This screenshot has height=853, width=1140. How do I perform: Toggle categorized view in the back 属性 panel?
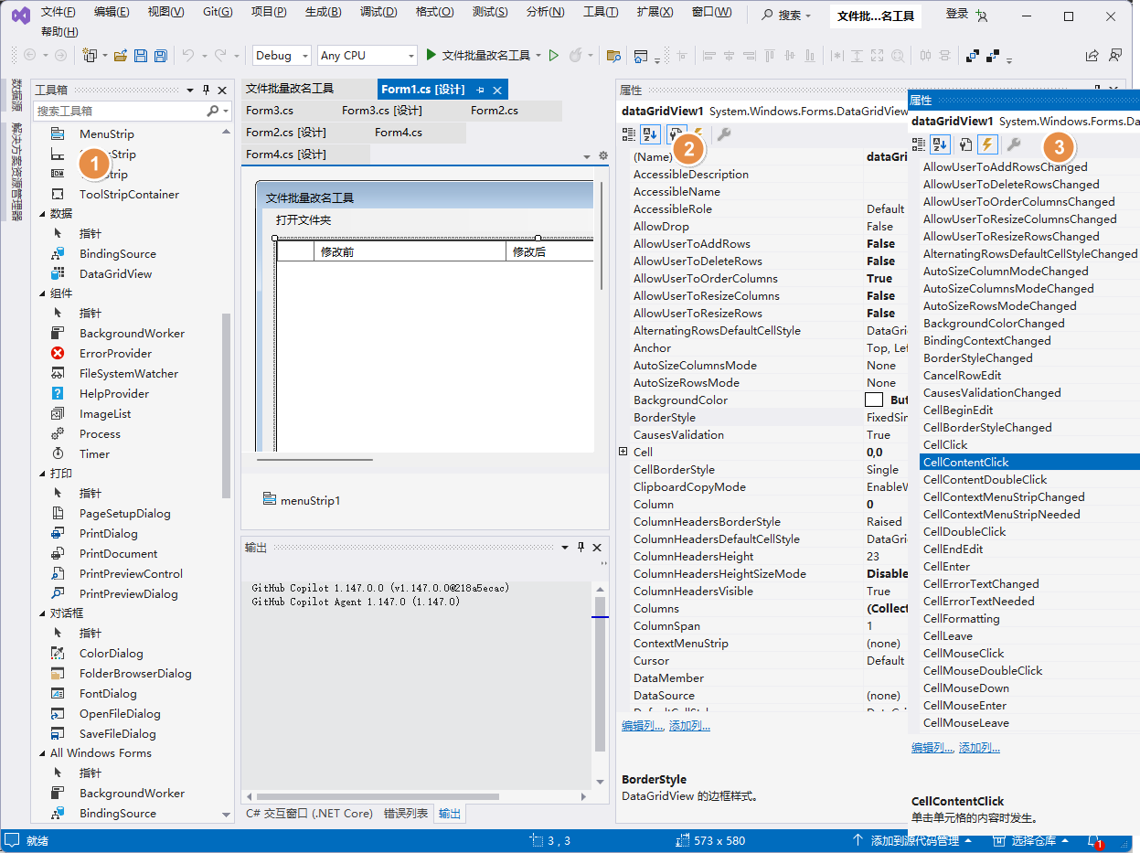(629, 134)
